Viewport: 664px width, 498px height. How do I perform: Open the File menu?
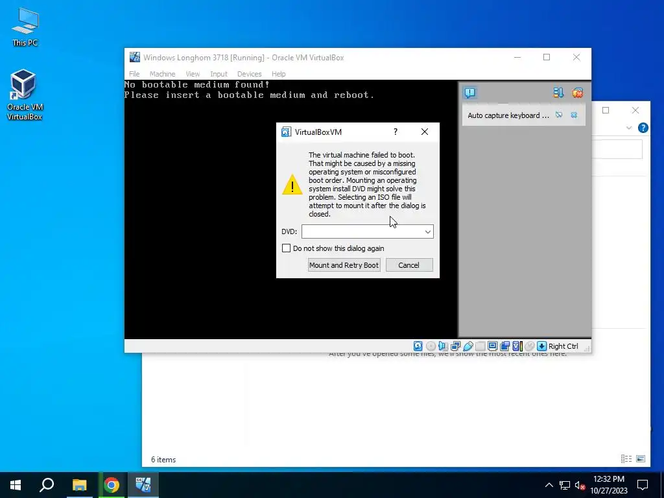click(134, 74)
